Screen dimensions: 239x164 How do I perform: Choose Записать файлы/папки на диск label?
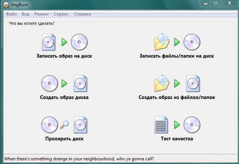177,56
